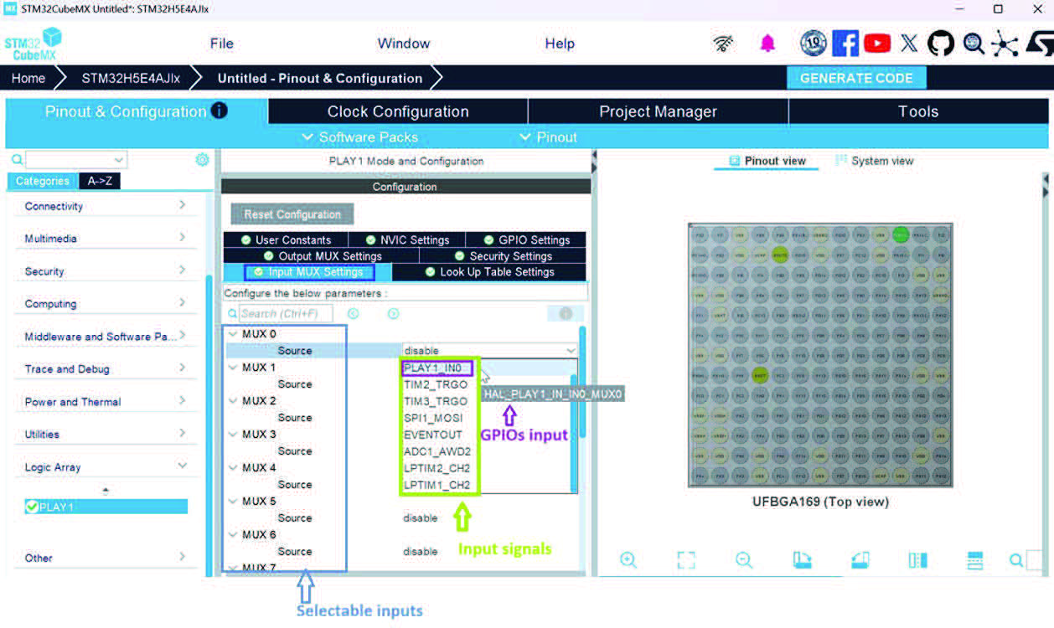
Task: Switch to Pinout view
Action: 767,161
